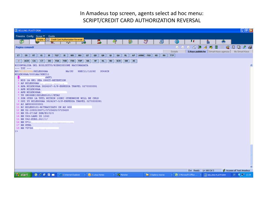
Task: Click the scroll up arrow of command area
Action: pos(251,65)
